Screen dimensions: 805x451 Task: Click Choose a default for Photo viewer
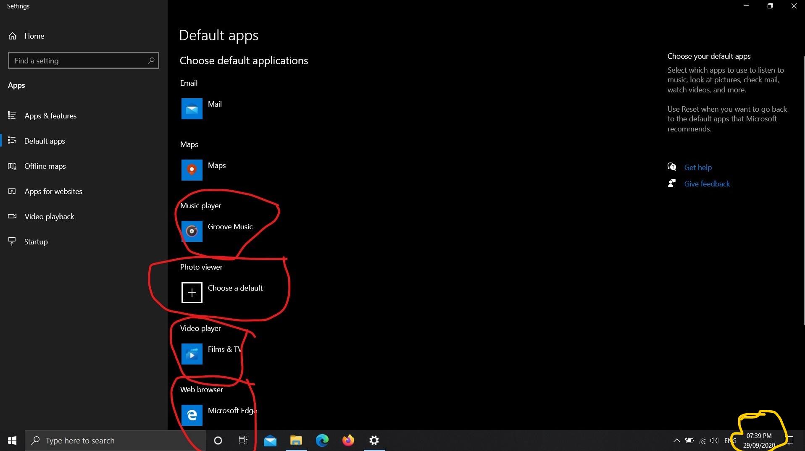(235, 288)
